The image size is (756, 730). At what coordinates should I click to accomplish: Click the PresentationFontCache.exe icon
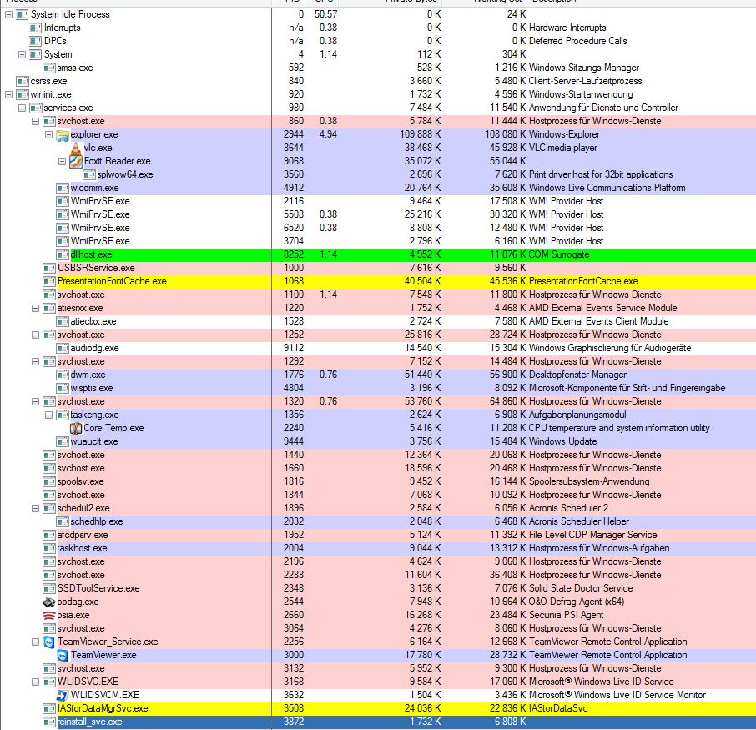[48, 281]
